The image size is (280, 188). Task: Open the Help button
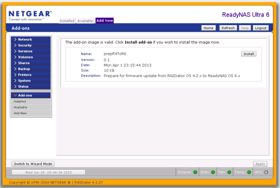pyautogui.click(x=245, y=28)
